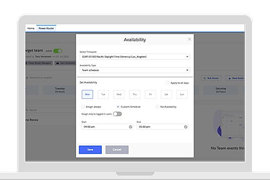Uncheck the Custom Schedule checkbox
This screenshot has width=270, height=180.
pyautogui.click(x=118, y=107)
